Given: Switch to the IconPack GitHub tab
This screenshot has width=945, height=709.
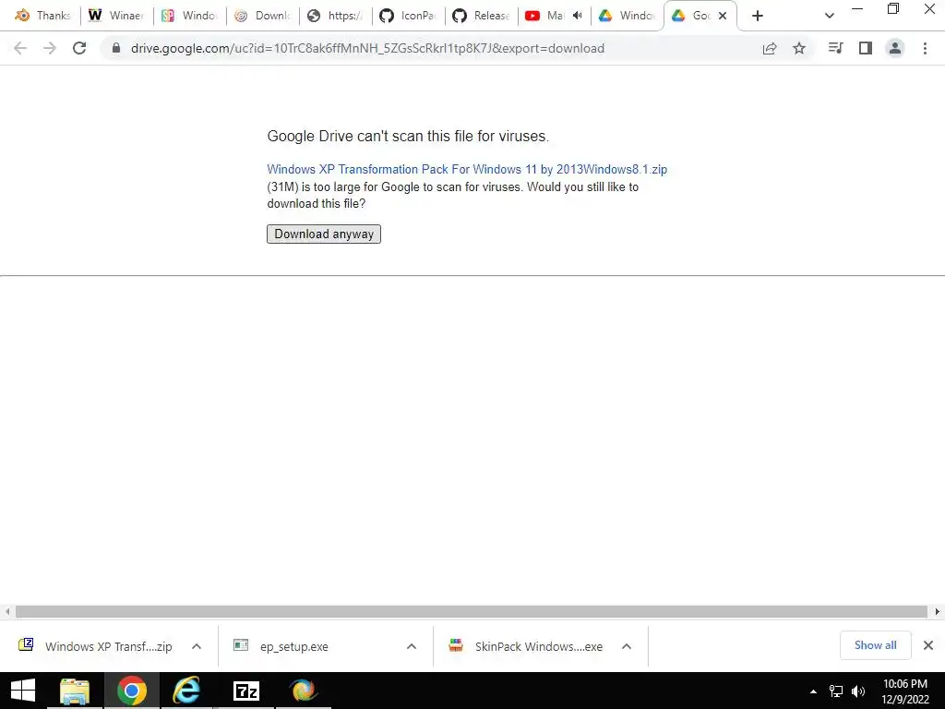Looking at the screenshot, I should point(408,16).
